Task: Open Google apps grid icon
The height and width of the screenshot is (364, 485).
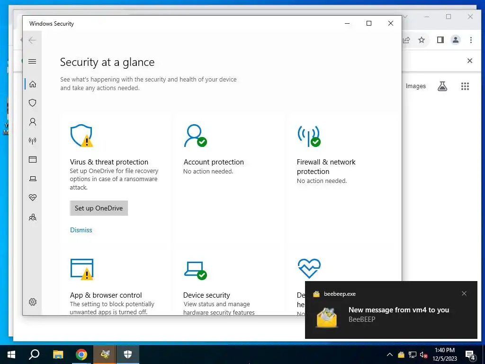Action: (465, 86)
